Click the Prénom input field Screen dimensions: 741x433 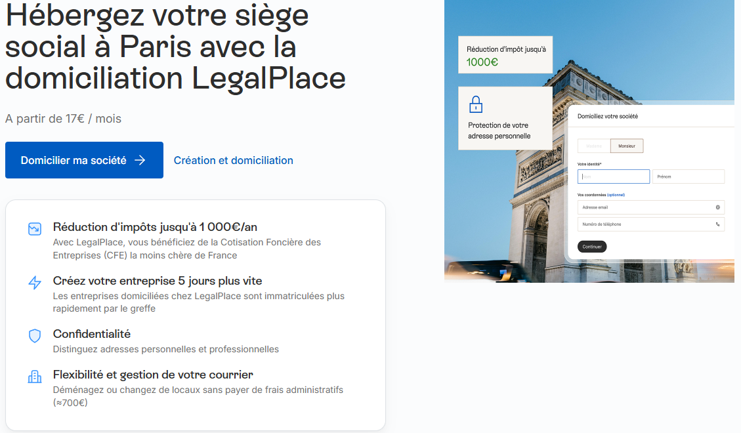click(688, 176)
